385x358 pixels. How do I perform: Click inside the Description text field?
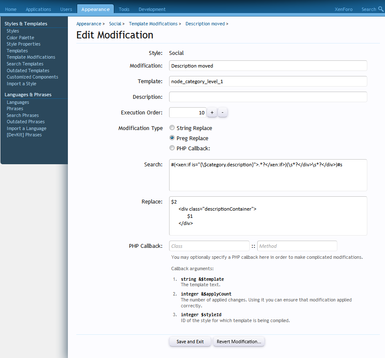268,97
